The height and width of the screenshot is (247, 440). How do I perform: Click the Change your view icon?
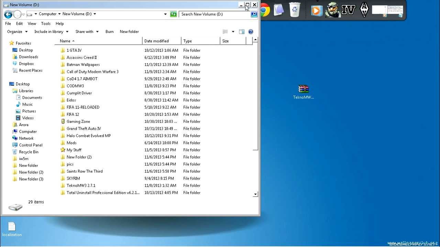pos(225,32)
